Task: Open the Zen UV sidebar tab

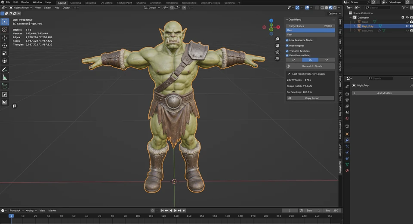Action: tap(340, 52)
